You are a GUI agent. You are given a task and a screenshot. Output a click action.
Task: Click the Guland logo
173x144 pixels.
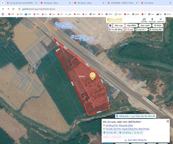tap(115, 20)
